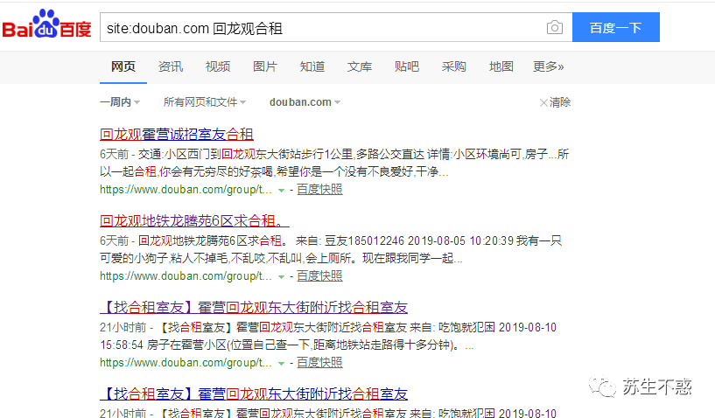Clear the filters with the X 清除 icon
The width and height of the screenshot is (715, 418).
coord(555,102)
